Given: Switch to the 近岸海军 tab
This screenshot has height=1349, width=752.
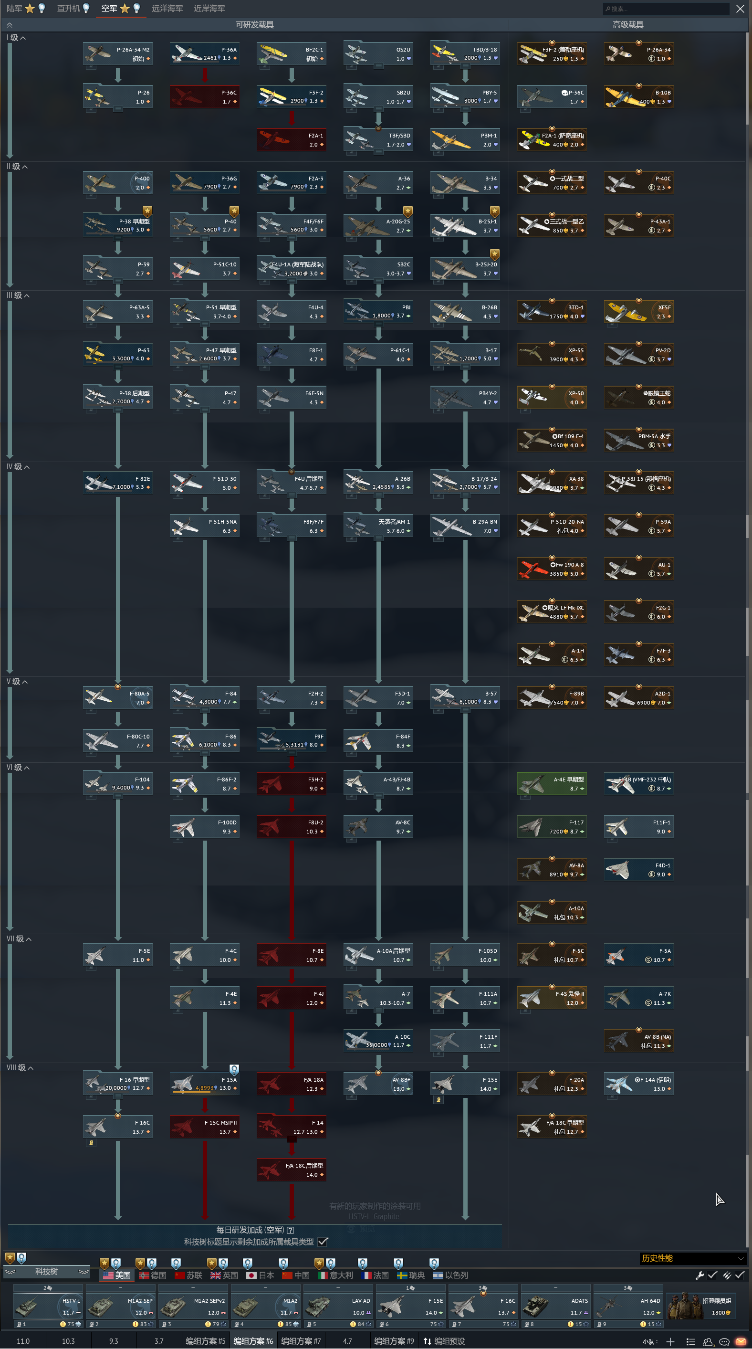Looking at the screenshot, I should point(209,9).
